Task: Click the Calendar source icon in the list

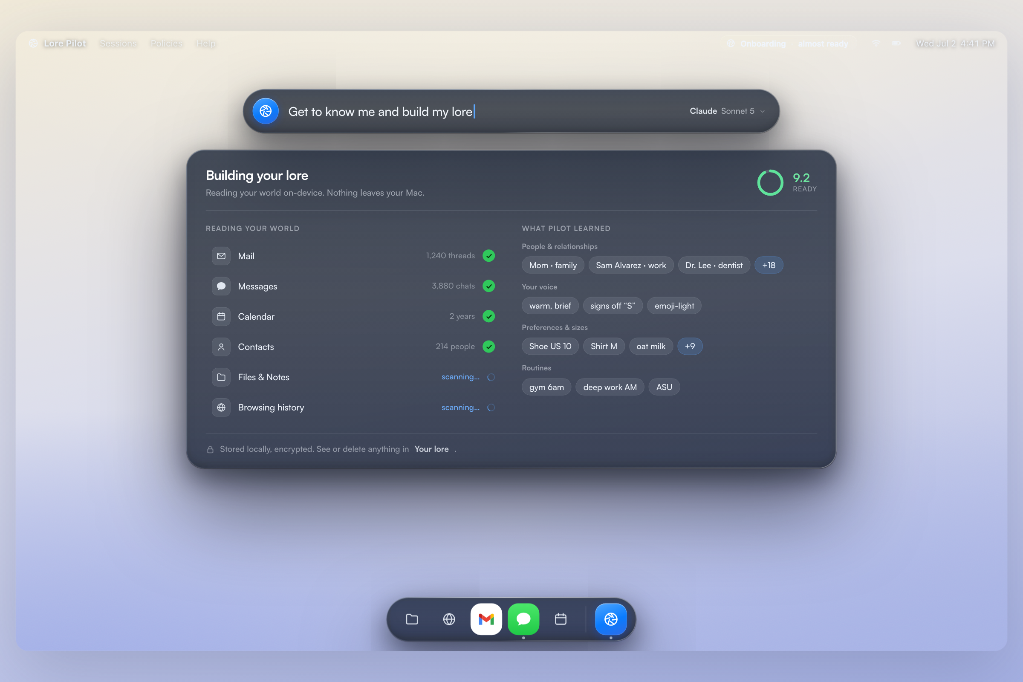Action: (221, 317)
